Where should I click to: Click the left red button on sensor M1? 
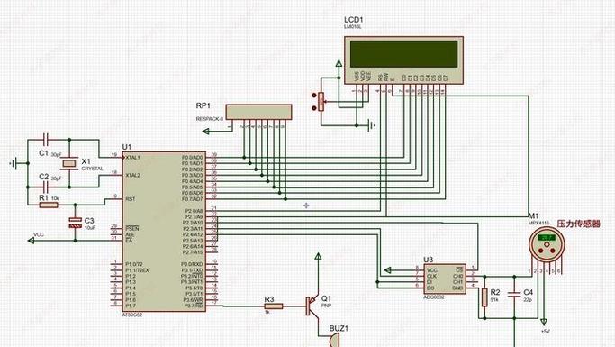tap(541, 251)
